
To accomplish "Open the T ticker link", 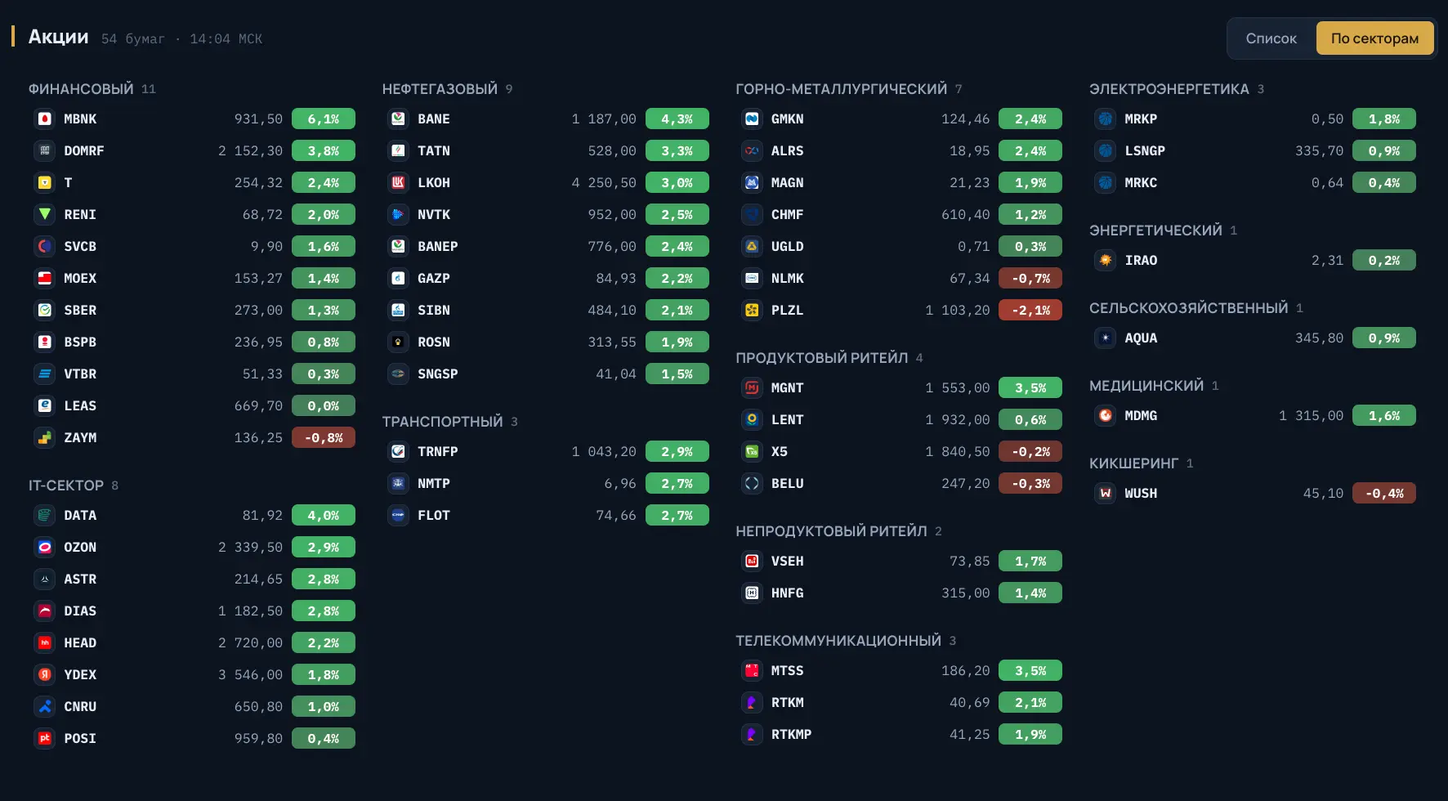I will pyautogui.click(x=68, y=183).
